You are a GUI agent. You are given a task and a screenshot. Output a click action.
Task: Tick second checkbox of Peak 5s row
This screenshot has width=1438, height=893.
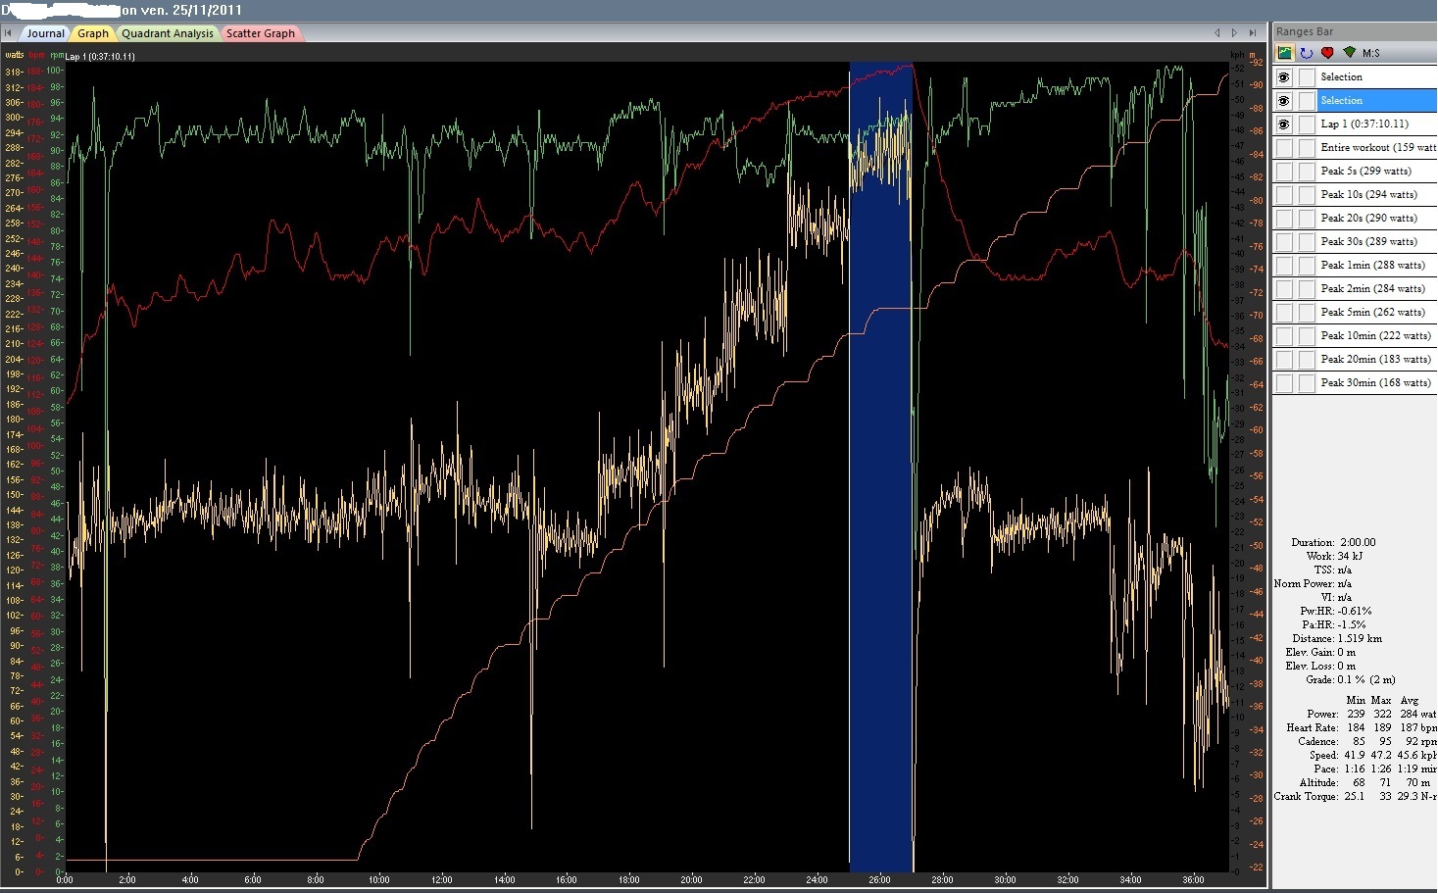point(1307,172)
